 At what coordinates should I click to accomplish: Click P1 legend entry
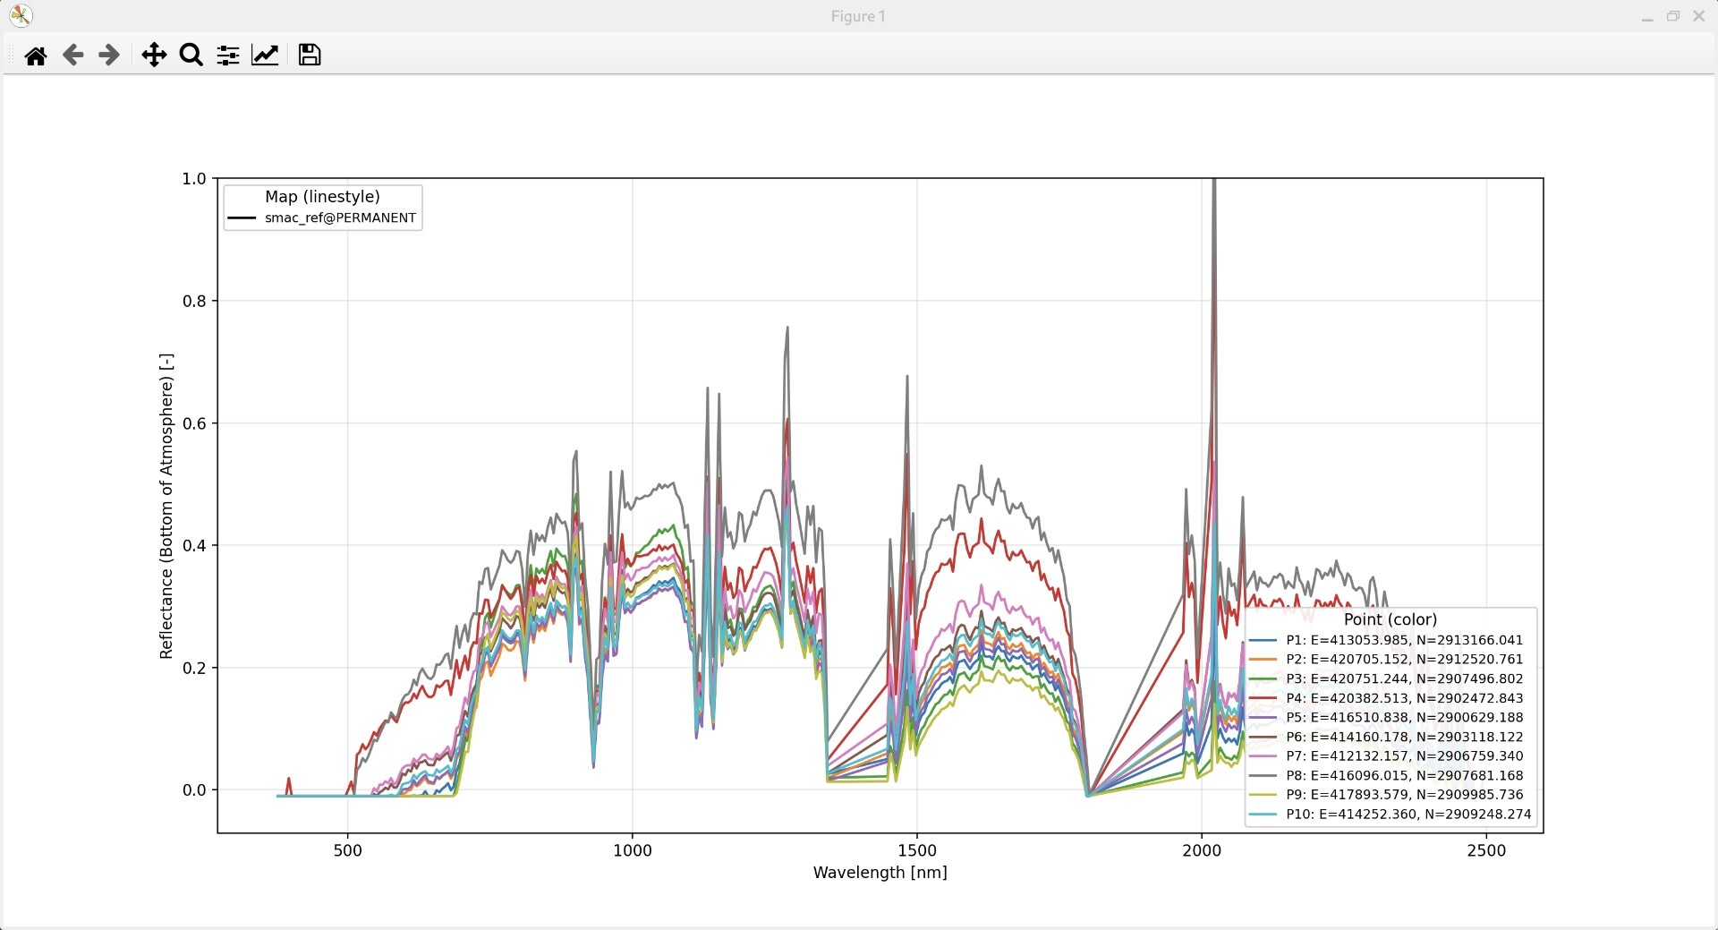coord(1403,640)
